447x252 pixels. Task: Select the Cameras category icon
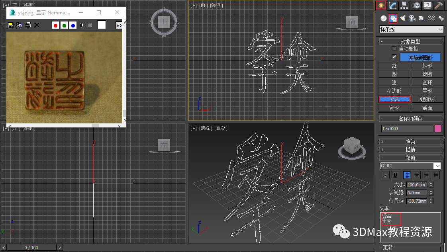click(x=412, y=18)
